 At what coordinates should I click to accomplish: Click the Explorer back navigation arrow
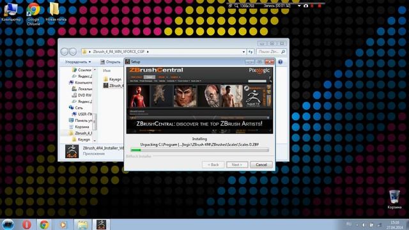click(65, 52)
